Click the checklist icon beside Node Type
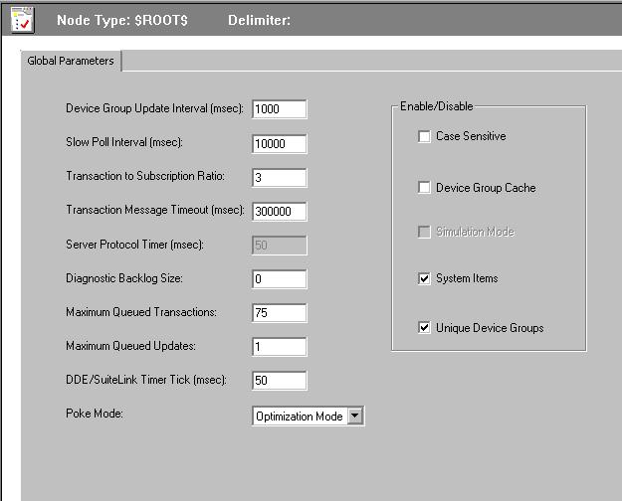 tap(23, 20)
